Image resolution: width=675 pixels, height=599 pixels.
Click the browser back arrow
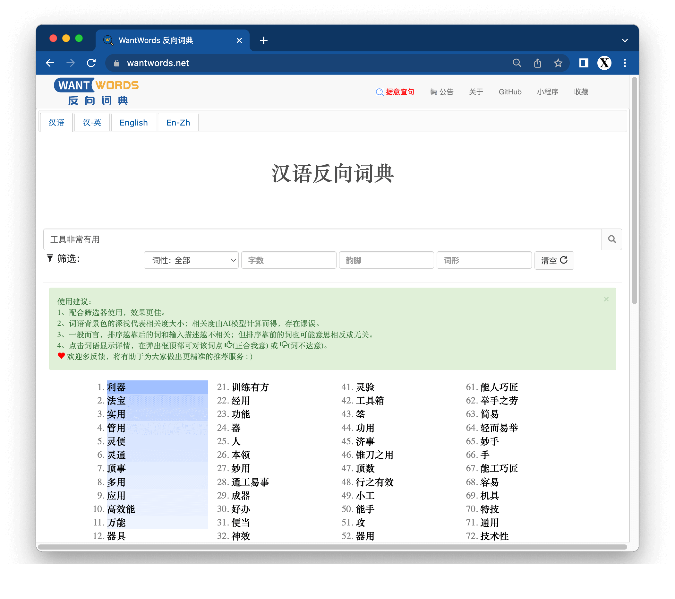pyautogui.click(x=50, y=63)
